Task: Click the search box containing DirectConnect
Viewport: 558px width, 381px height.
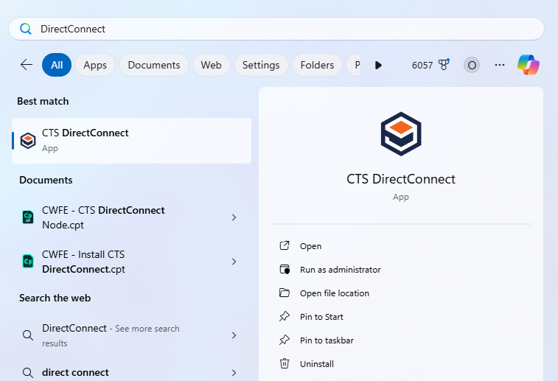Action: coord(280,29)
